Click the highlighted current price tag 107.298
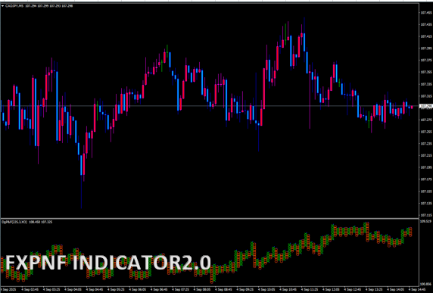The height and width of the screenshot is (293, 433). pos(425,106)
